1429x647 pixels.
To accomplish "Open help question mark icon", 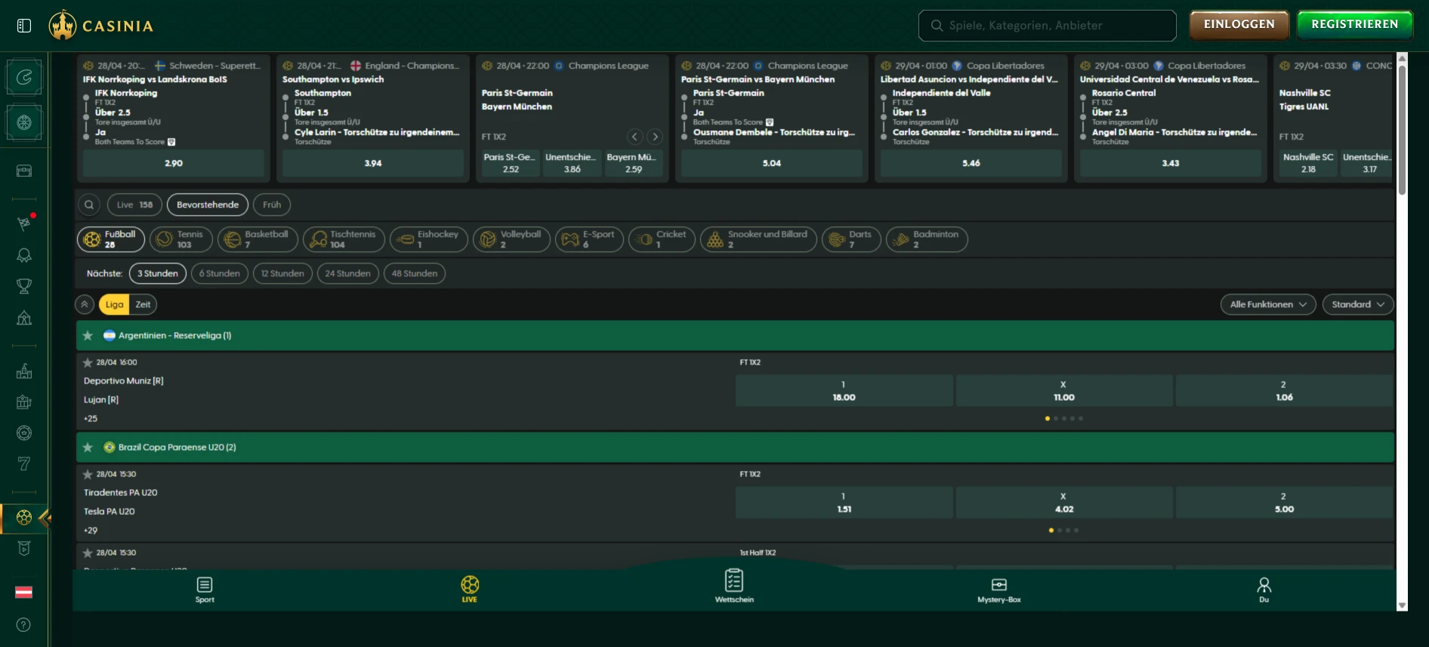I will 24,624.
